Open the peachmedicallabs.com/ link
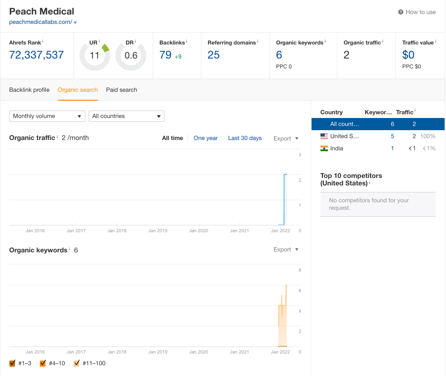The width and height of the screenshot is (446, 376). [x=41, y=22]
